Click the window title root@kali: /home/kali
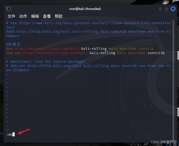This screenshot has height=146, width=179. click(x=85, y=9)
